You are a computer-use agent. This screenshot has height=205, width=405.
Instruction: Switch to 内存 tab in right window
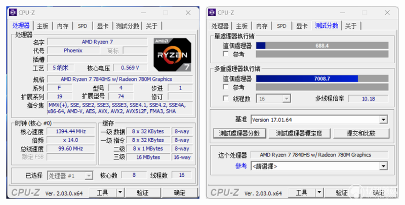pyautogui.click(x=262, y=26)
